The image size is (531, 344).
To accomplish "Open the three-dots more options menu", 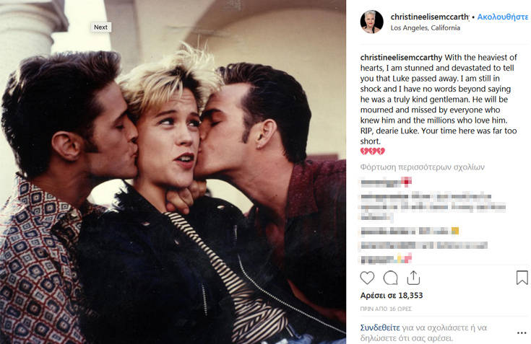I will coord(522,333).
